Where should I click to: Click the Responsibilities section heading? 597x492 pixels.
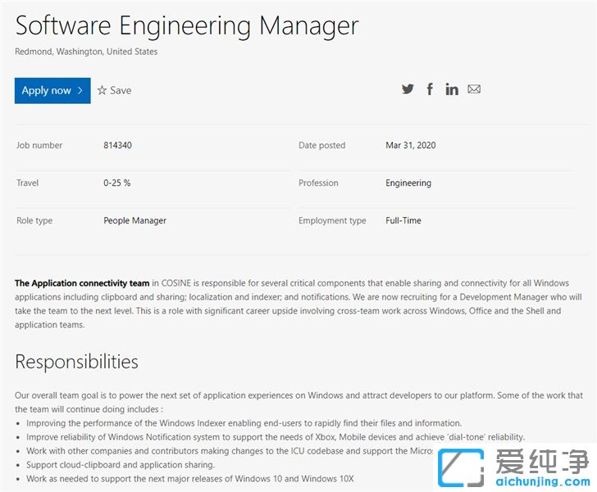pos(76,361)
